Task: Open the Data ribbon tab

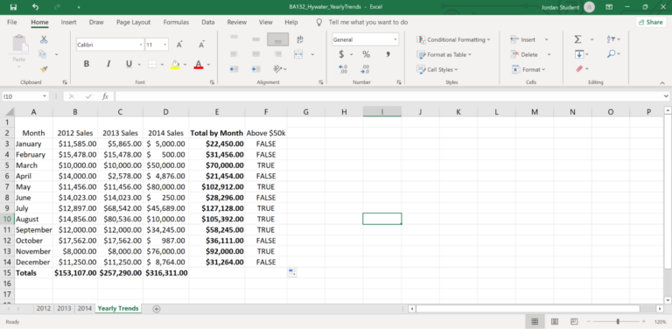Action: pos(208,22)
